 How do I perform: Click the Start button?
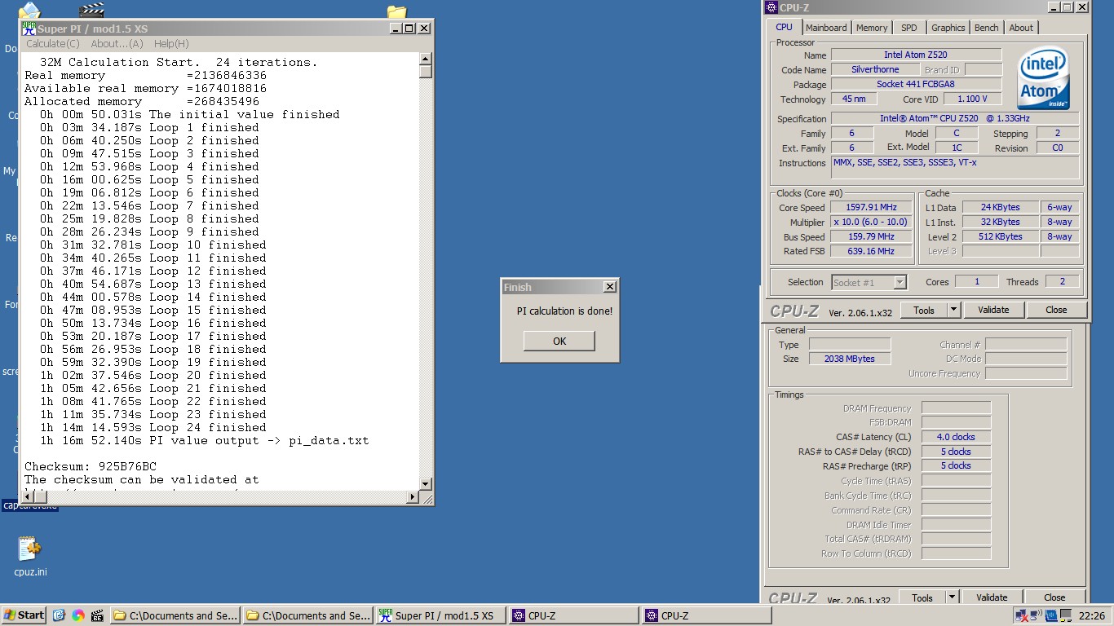pyautogui.click(x=24, y=615)
